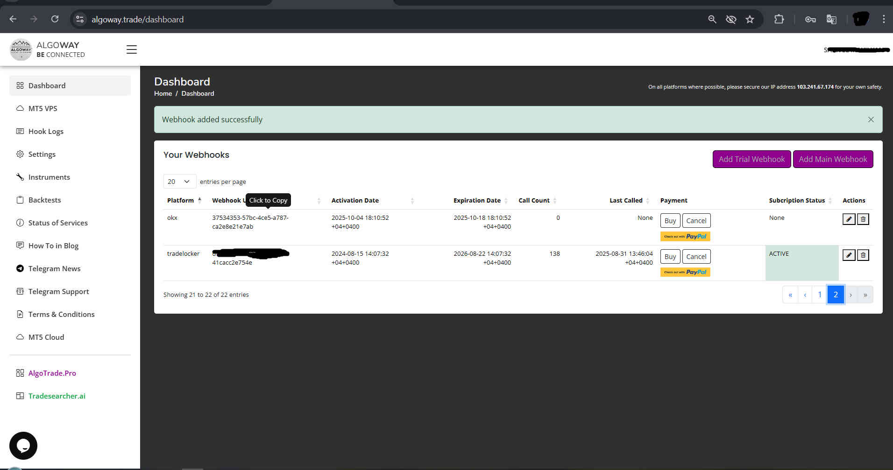
Task: Bookmark this page with the star icon
Action: (750, 19)
